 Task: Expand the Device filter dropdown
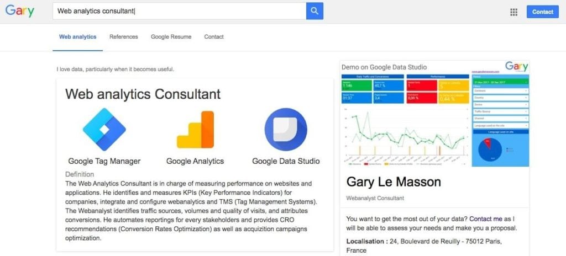(x=500, y=105)
